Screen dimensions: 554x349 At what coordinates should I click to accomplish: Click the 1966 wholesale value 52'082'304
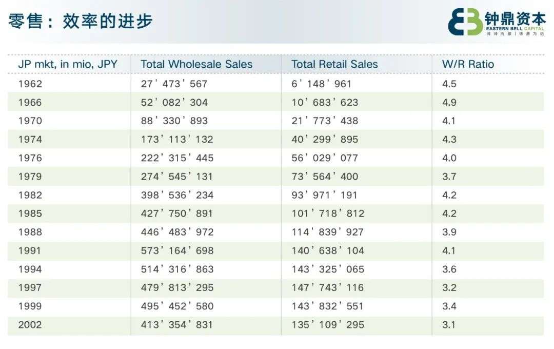pos(174,102)
